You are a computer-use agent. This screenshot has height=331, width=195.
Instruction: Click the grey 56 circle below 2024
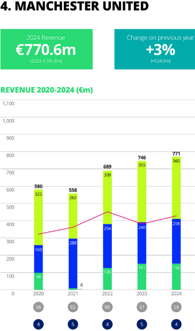(176, 307)
